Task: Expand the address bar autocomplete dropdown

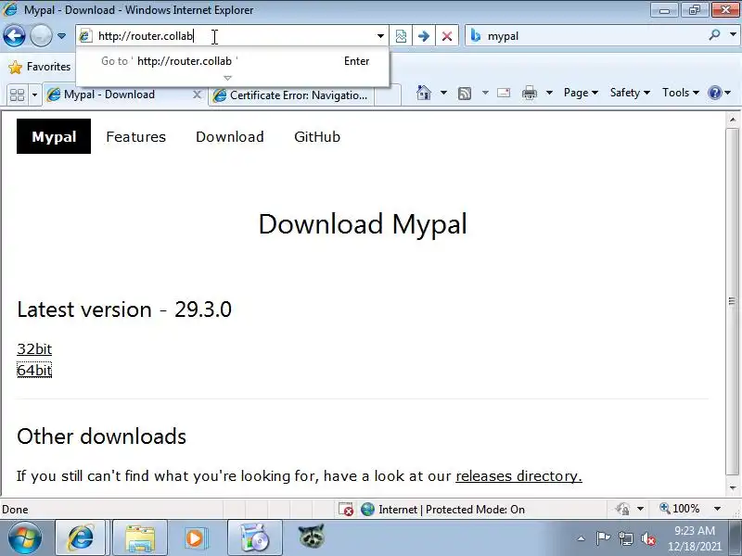Action: point(380,36)
